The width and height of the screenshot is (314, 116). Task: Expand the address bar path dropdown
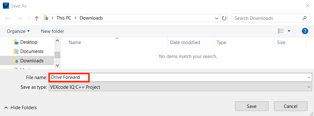(x=216, y=18)
